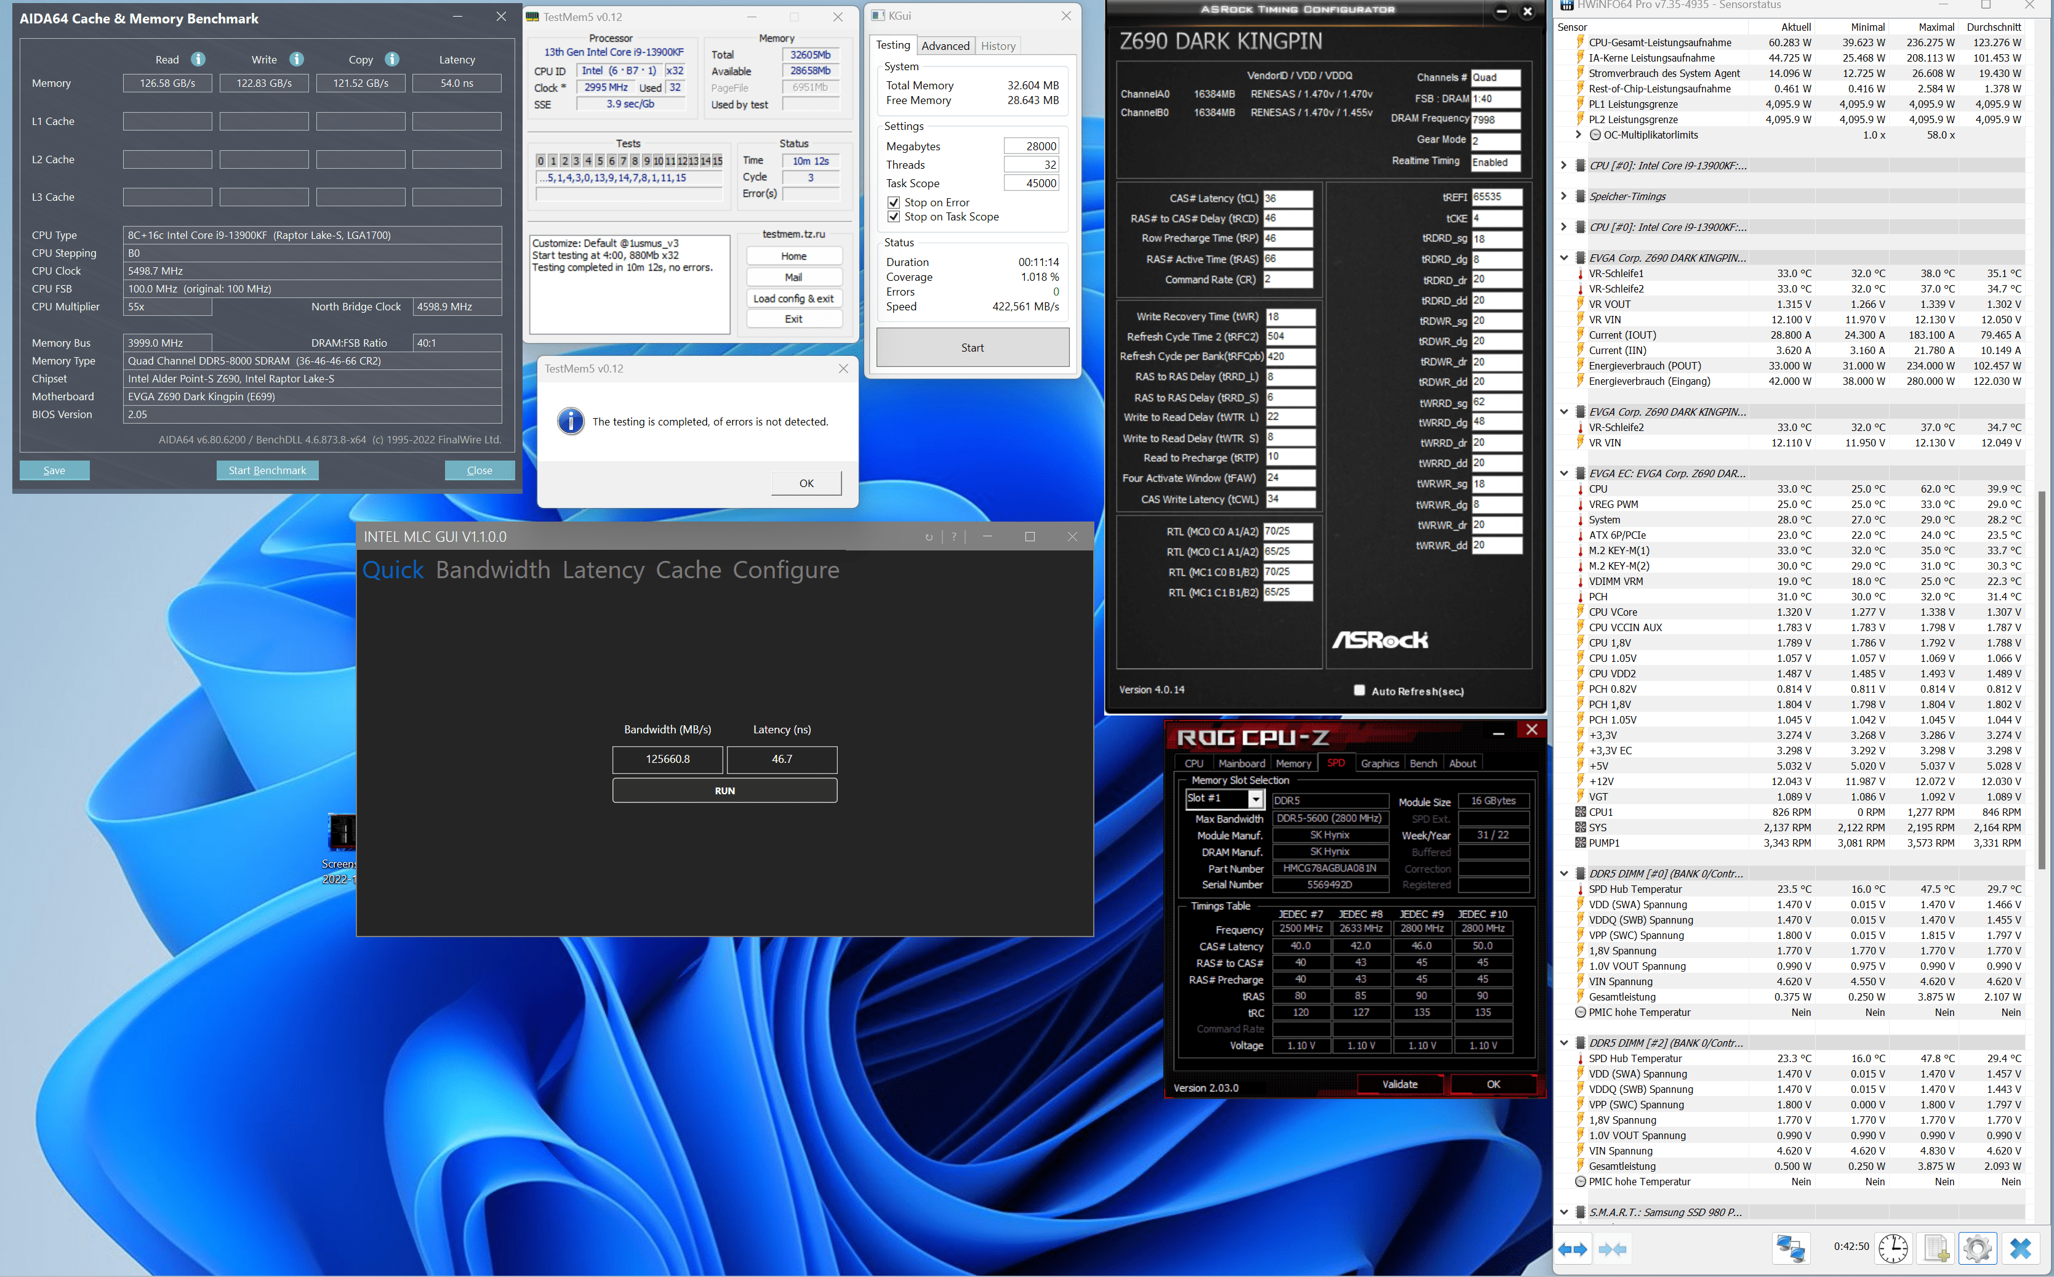Screen dimensions: 2054x1277
Task: Click the Task Scope field in KGui
Action: click(x=1031, y=183)
